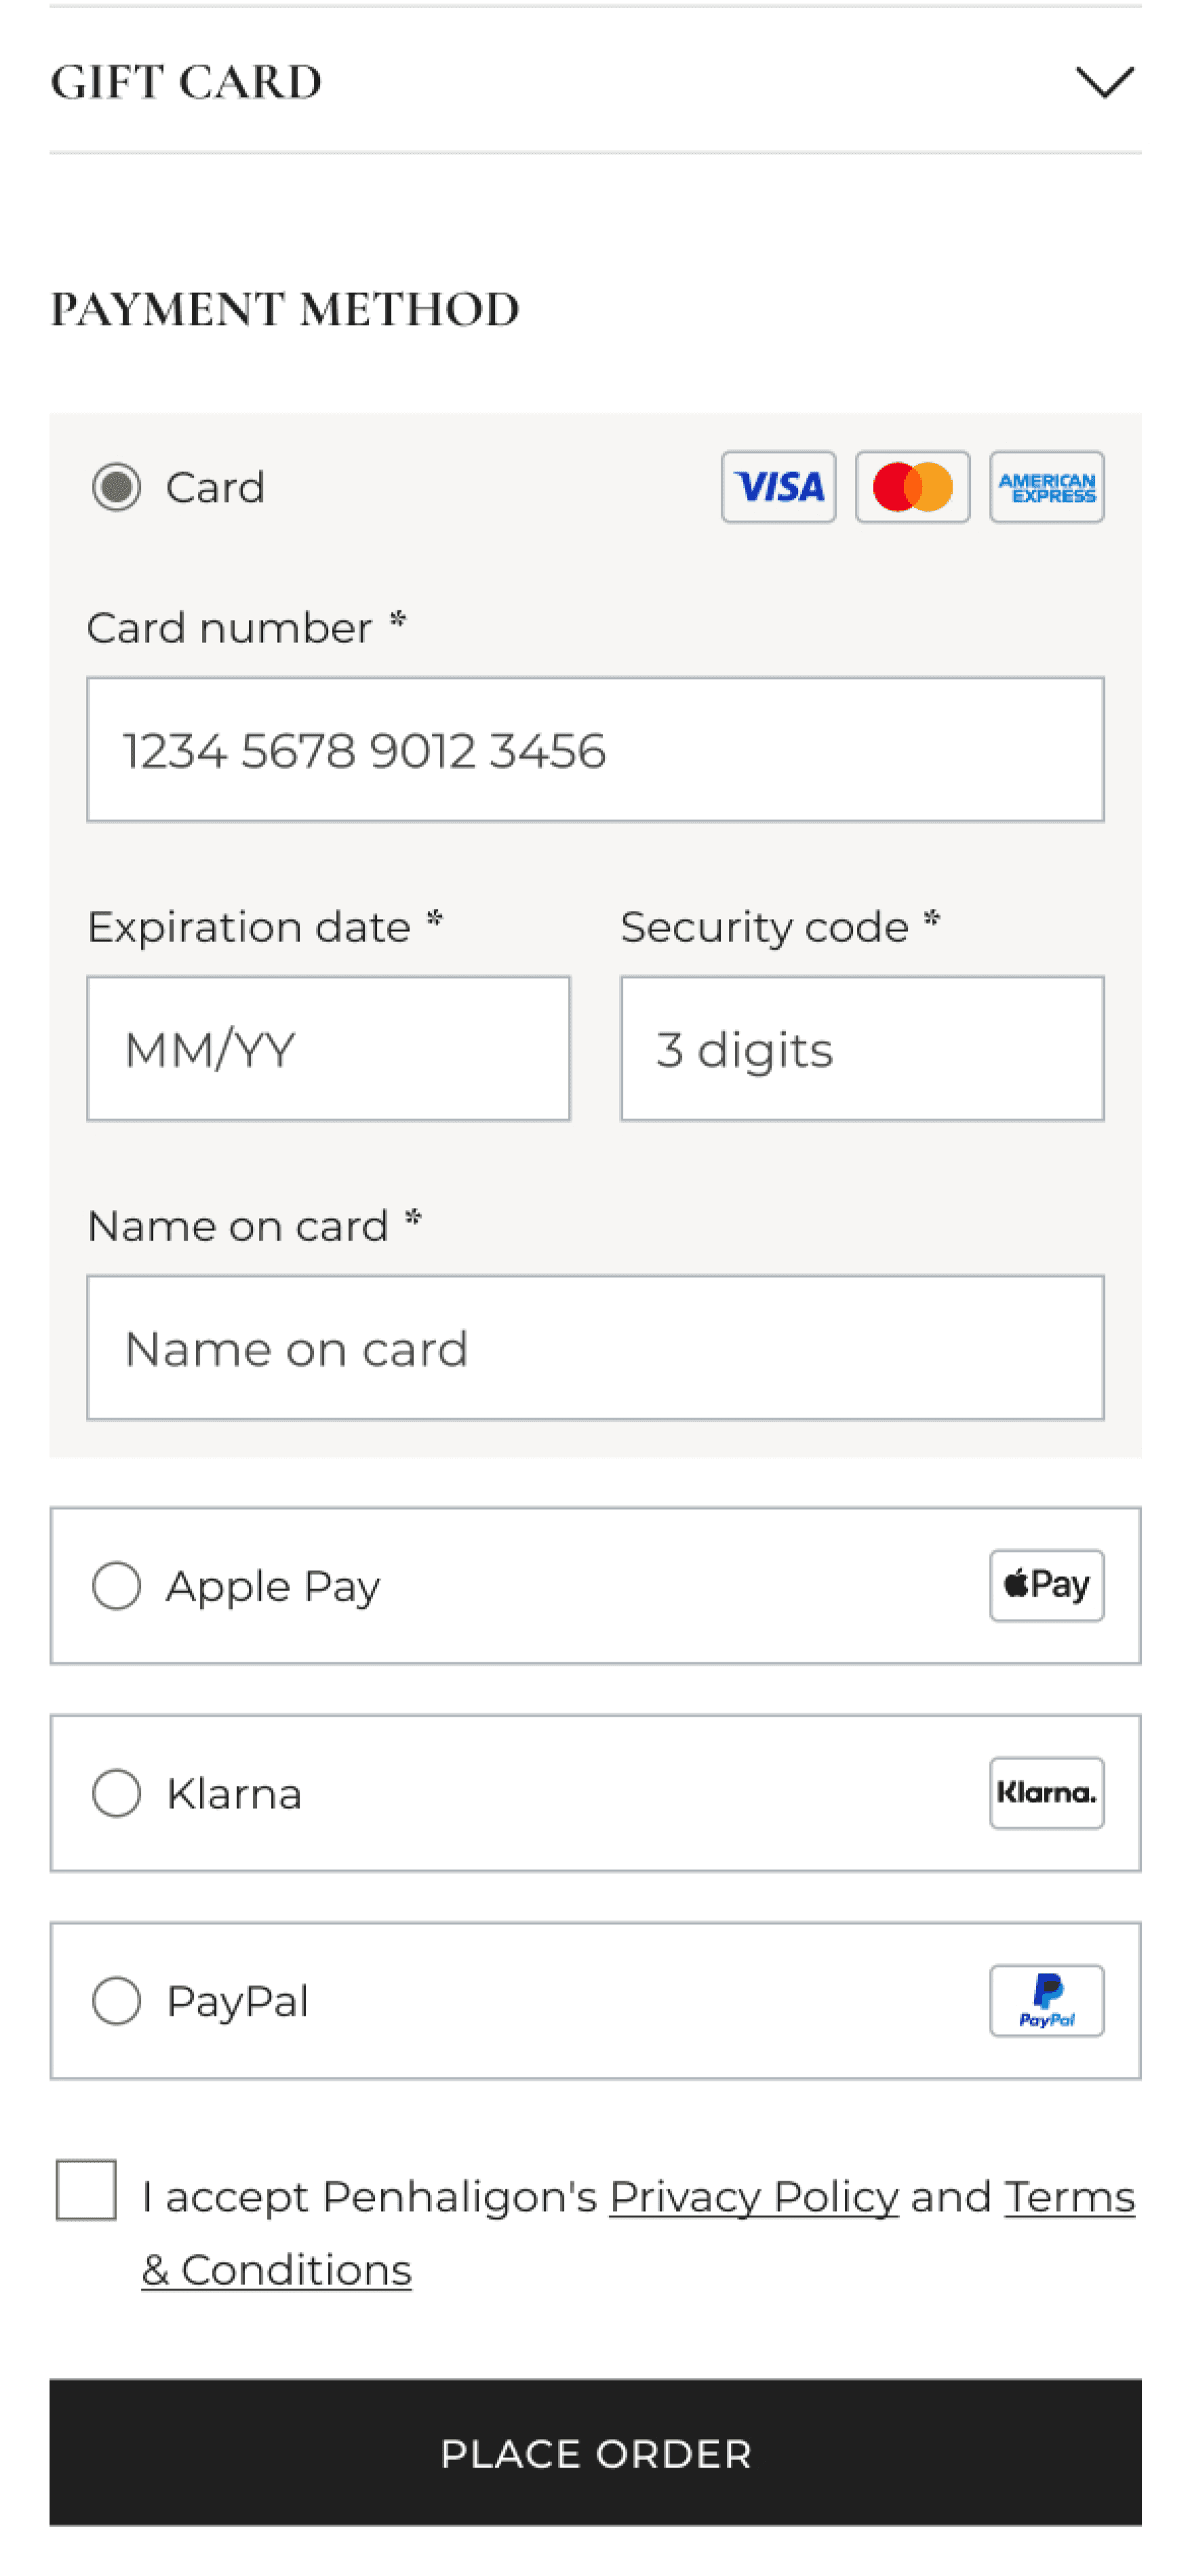This screenshot has width=1190, height=2576.
Task: Click the Visa card logo icon
Action: click(x=778, y=487)
